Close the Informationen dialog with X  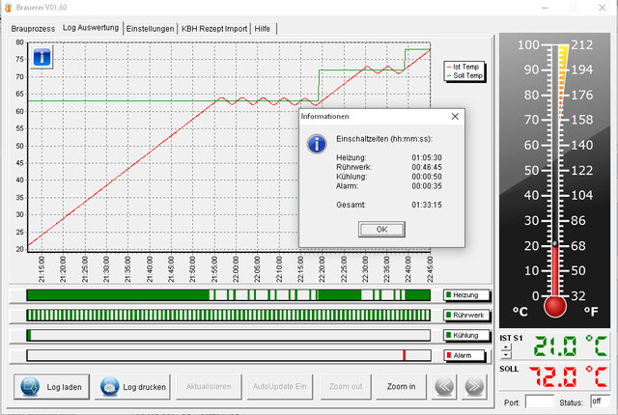click(x=455, y=116)
